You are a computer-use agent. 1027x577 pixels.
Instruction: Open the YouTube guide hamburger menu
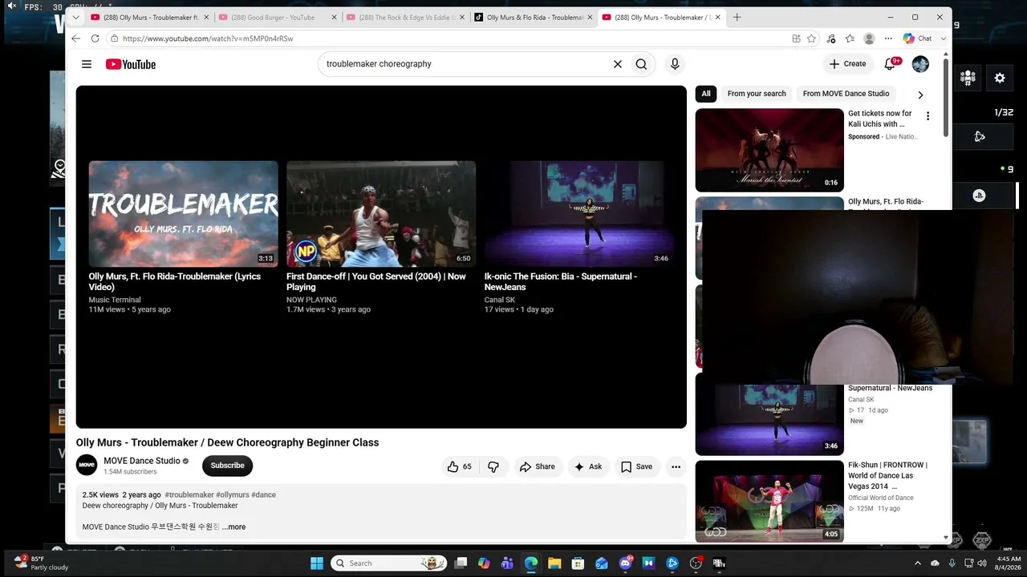[87, 64]
